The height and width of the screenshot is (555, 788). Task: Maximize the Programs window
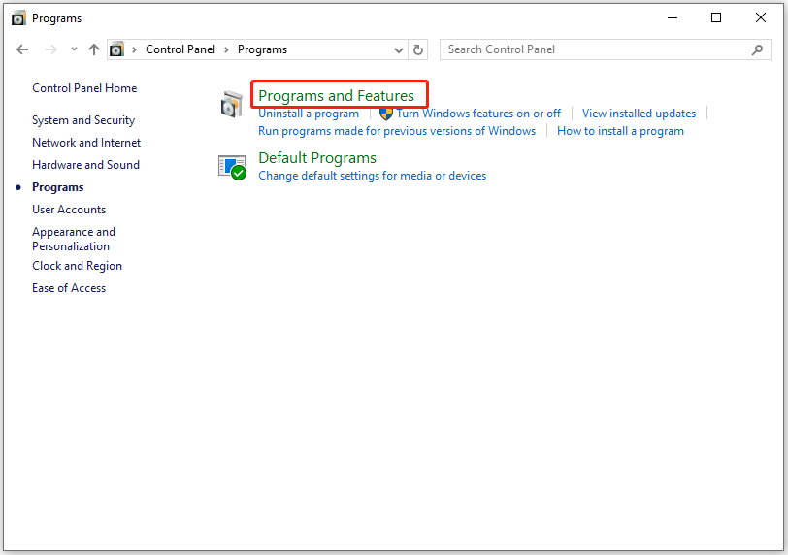click(716, 18)
